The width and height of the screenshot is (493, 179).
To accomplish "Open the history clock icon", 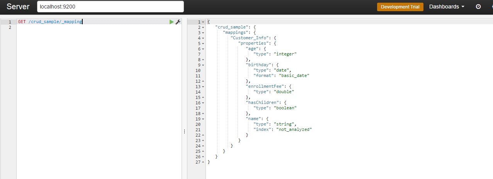I will 478,7.
